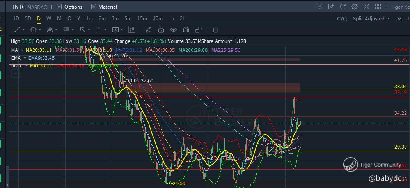Open the Split-Adjusted dropdown
Image resolution: width=410 pixels, height=188 pixels.
point(371,19)
